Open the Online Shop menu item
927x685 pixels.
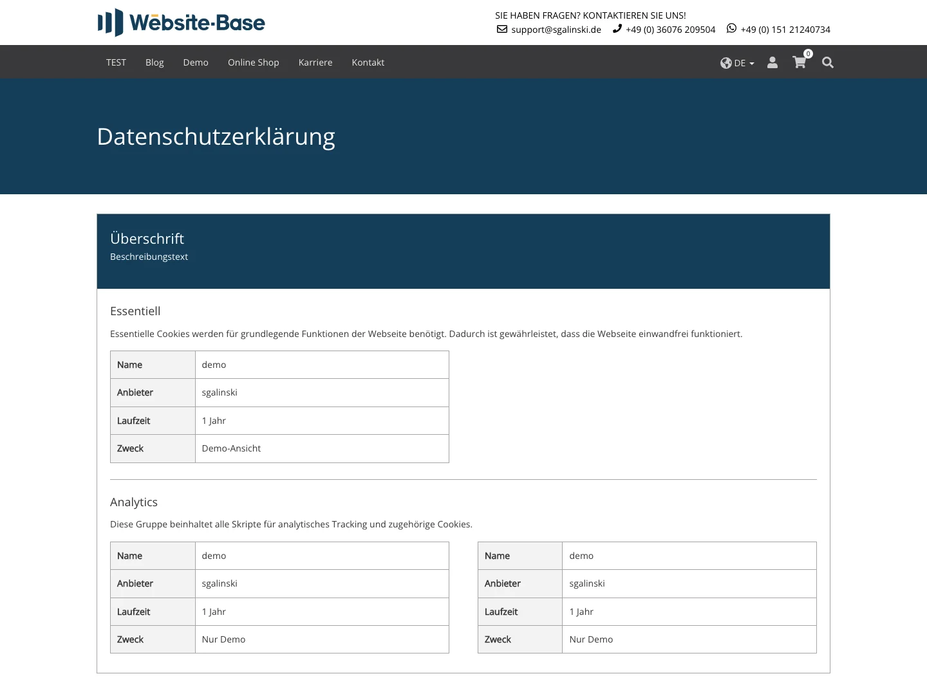click(253, 62)
